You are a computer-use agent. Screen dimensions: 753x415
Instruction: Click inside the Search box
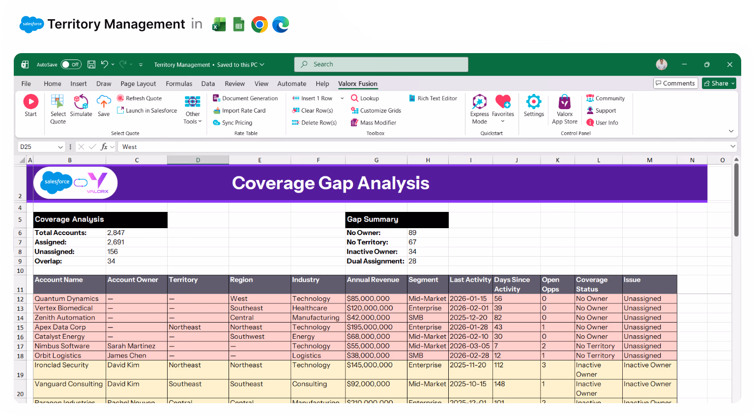[x=381, y=64]
